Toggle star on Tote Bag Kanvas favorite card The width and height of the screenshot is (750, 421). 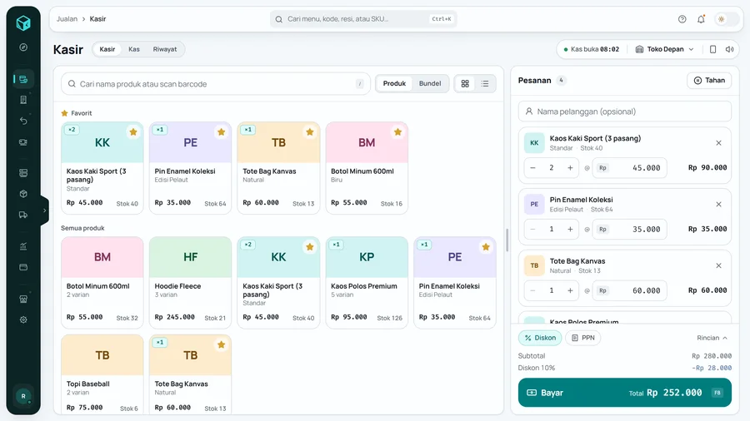pyautogui.click(x=309, y=132)
